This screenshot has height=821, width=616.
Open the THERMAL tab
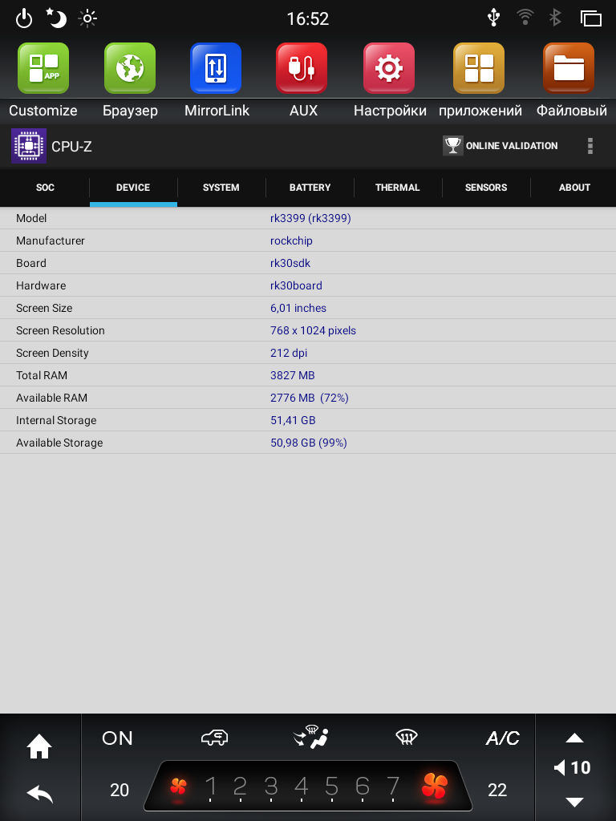pos(398,188)
